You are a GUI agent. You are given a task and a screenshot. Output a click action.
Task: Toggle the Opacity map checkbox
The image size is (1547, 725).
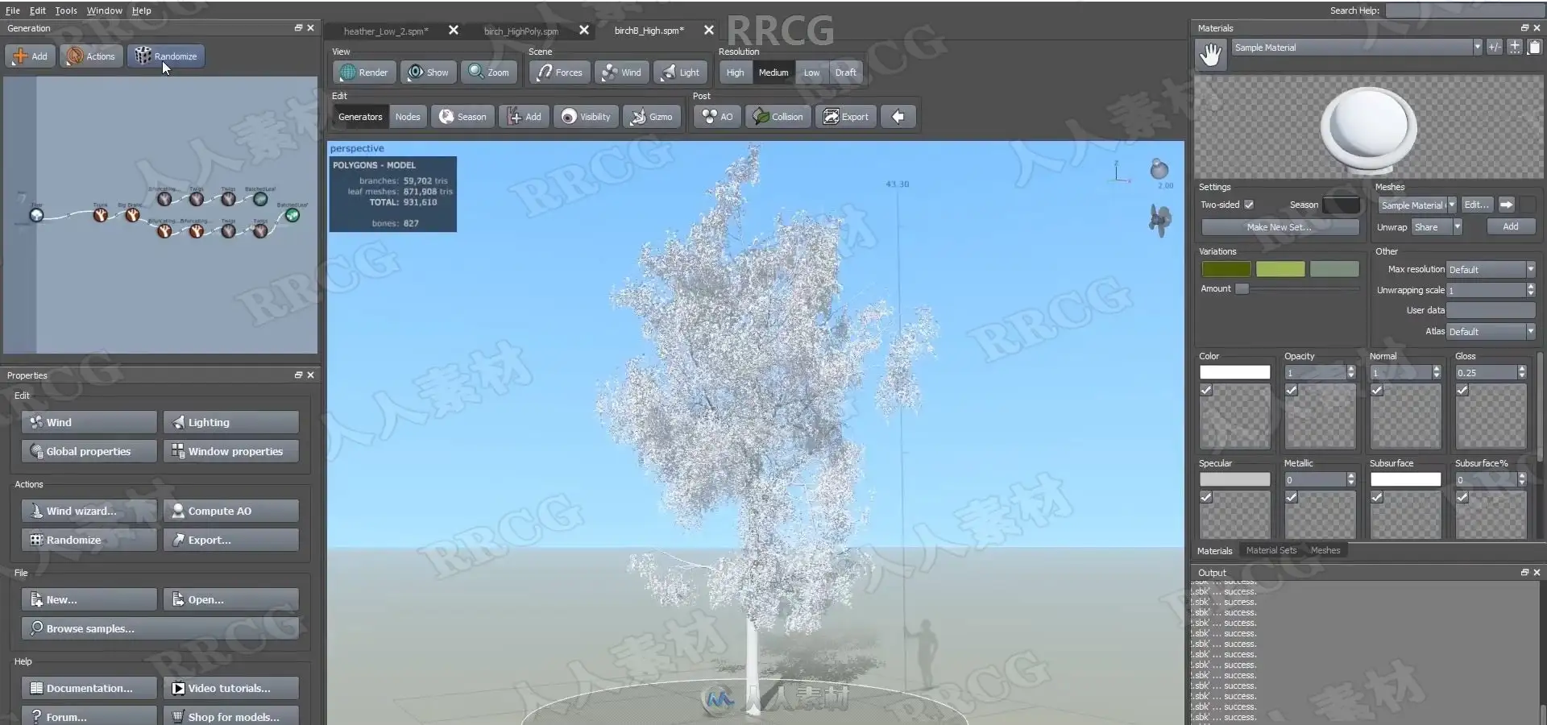click(1292, 390)
